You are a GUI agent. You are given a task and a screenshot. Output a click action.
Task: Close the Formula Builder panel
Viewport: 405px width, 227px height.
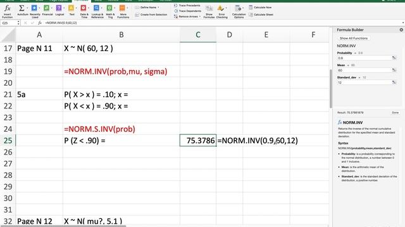coord(401,30)
